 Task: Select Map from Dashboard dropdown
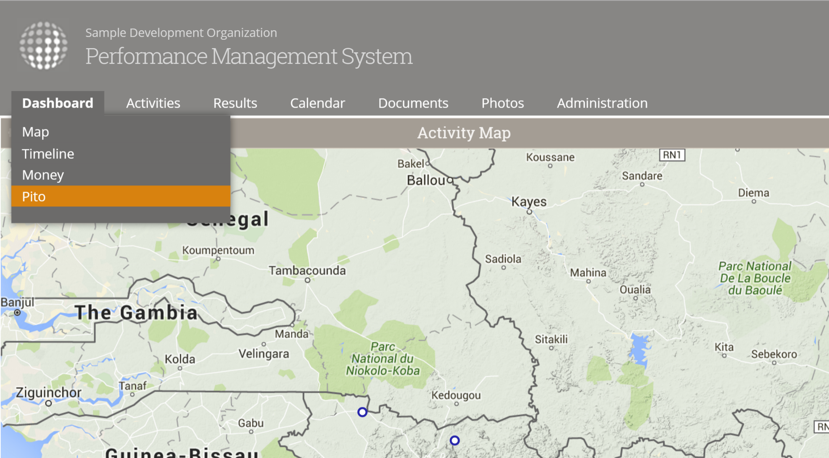[36, 132]
